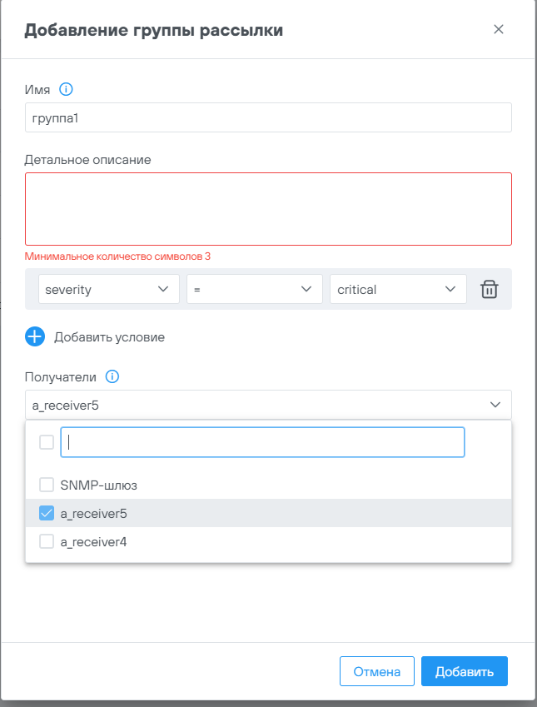Expand the equals operator dropdown
Screen dimensions: 537x707
(x=254, y=290)
